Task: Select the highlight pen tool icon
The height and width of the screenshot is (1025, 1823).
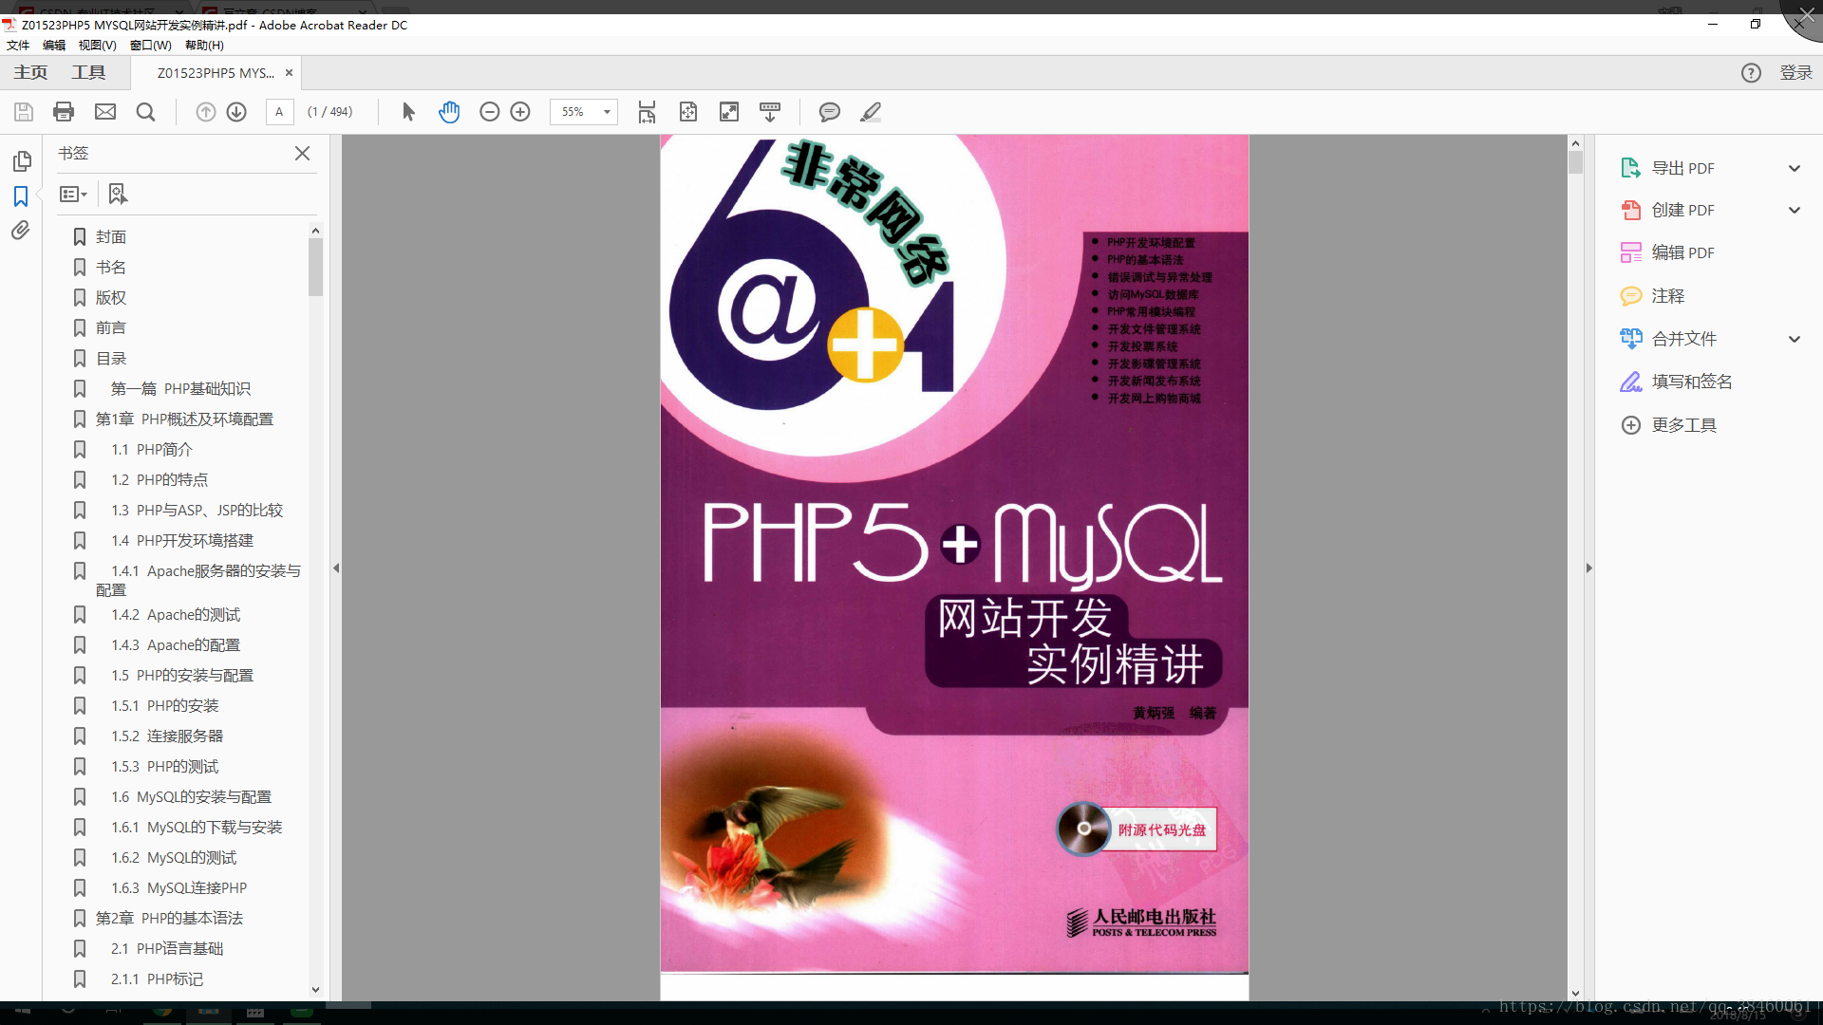Action: click(871, 112)
